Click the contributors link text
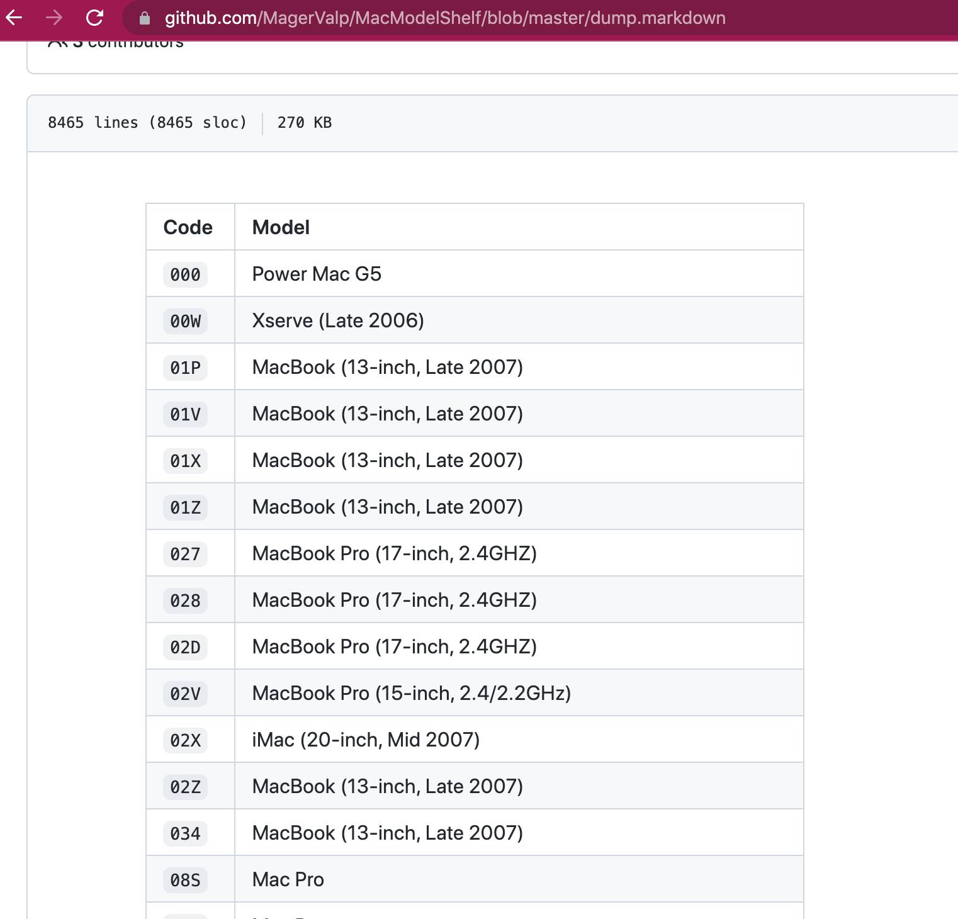This screenshot has height=919, width=958. click(x=128, y=43)
